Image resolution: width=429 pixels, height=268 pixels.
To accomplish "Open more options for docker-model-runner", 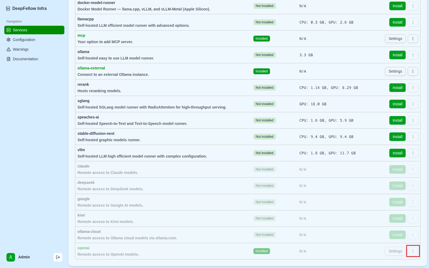I will tap(413, 6).
